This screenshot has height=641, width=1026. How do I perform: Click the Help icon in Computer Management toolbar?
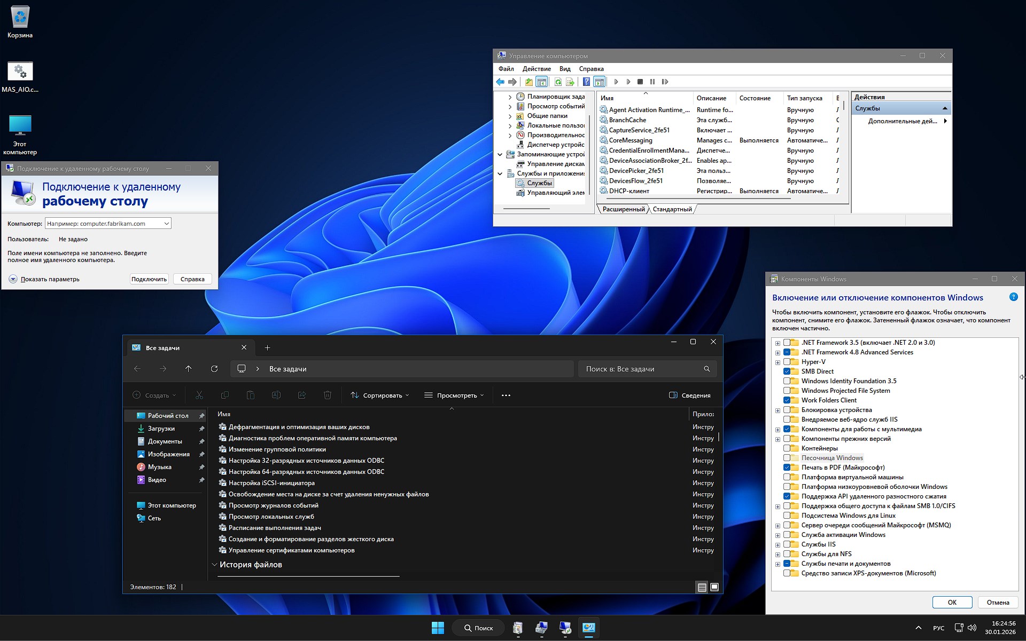[586, 82]
